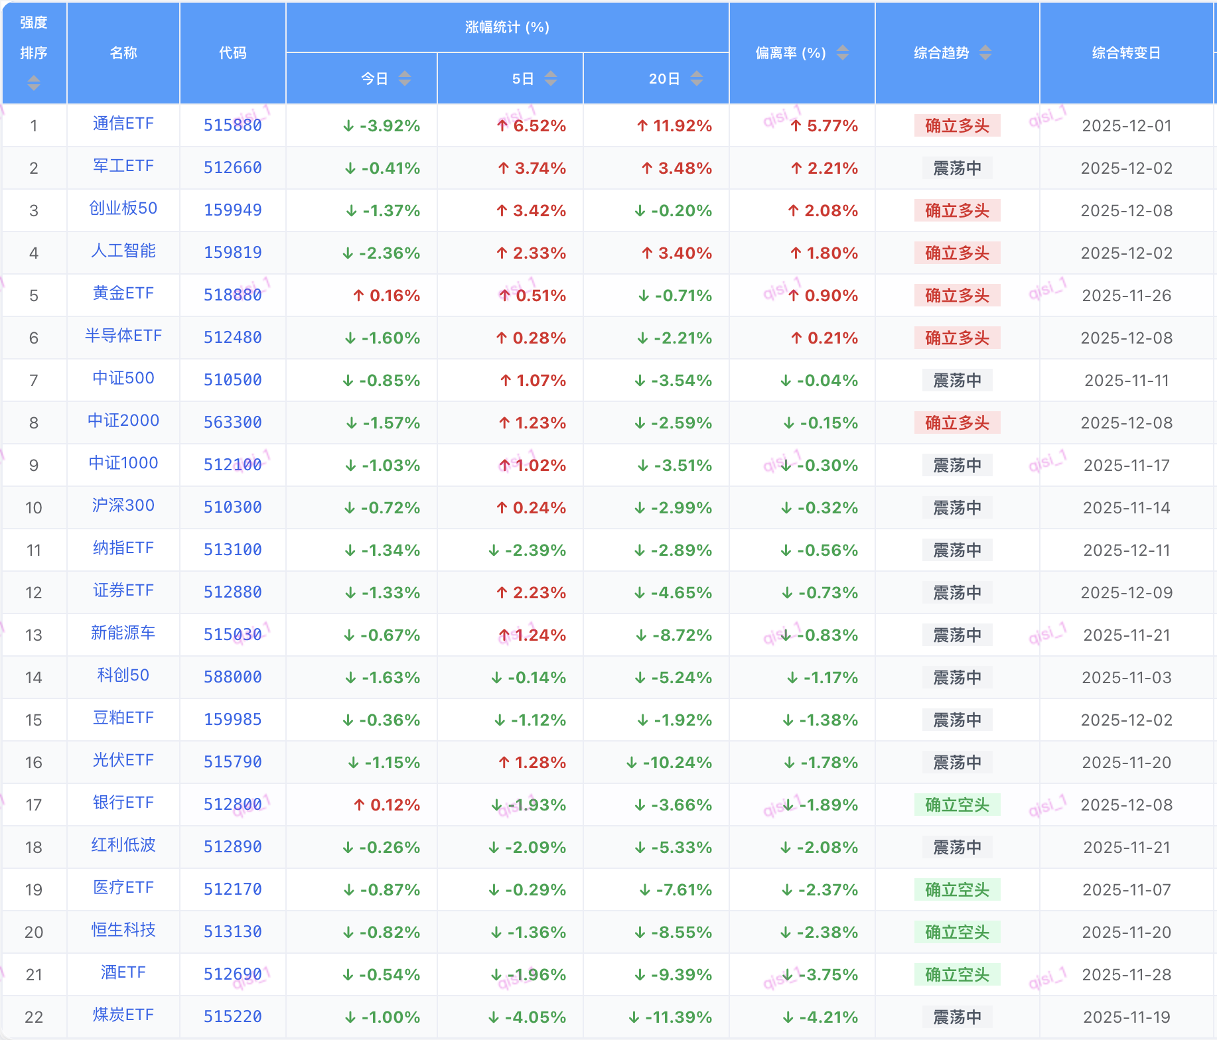Click the sort arrows beside 5日

click(551, 79)
